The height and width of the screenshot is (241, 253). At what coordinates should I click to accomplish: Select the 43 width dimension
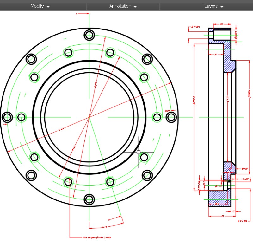tap(222, 24)
